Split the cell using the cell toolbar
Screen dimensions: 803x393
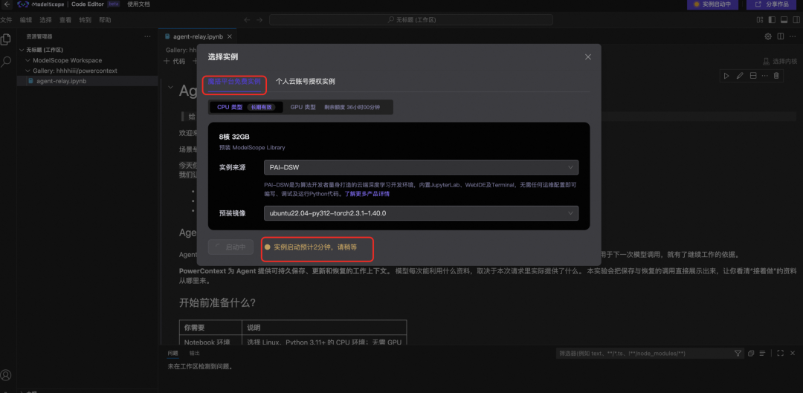tap(752, 76)
